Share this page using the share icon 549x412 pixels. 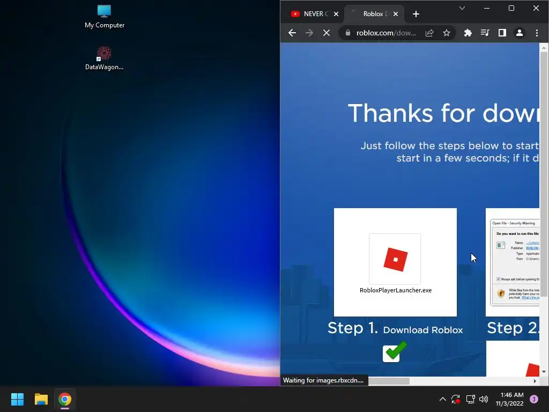coord(429,33)
